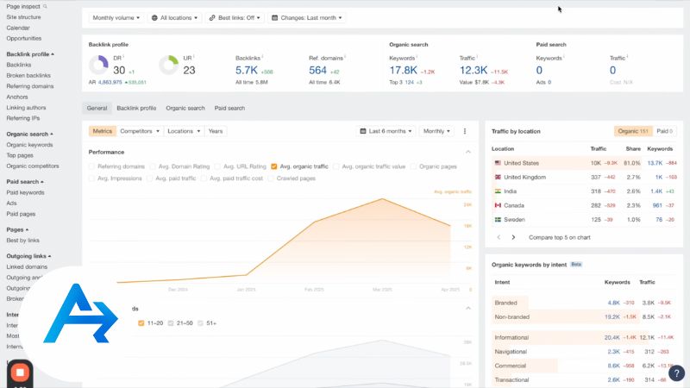Enable Referring domains checkbox
This screenshot has height=388, width=690.
(x=91, y=166)
